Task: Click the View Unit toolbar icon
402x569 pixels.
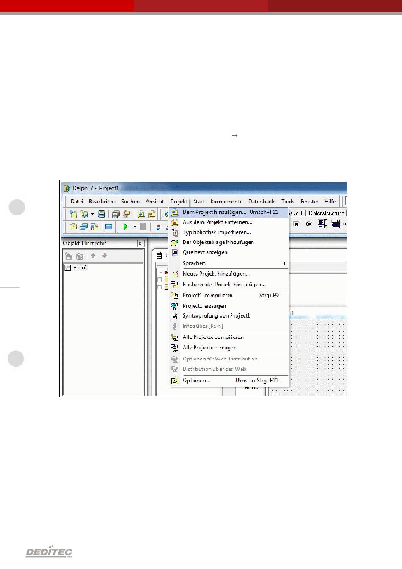Action: pos(73,226)
